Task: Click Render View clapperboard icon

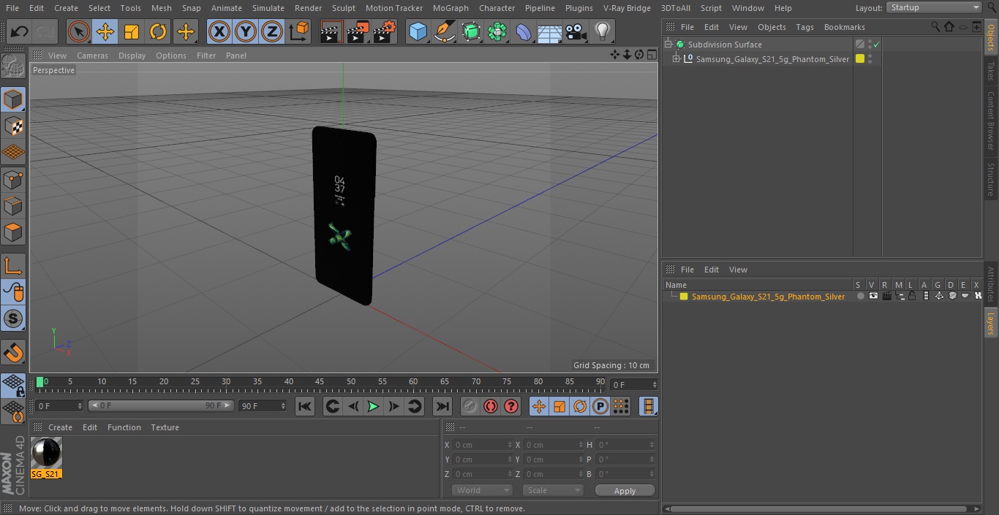Action: click(x=331, y=31)
